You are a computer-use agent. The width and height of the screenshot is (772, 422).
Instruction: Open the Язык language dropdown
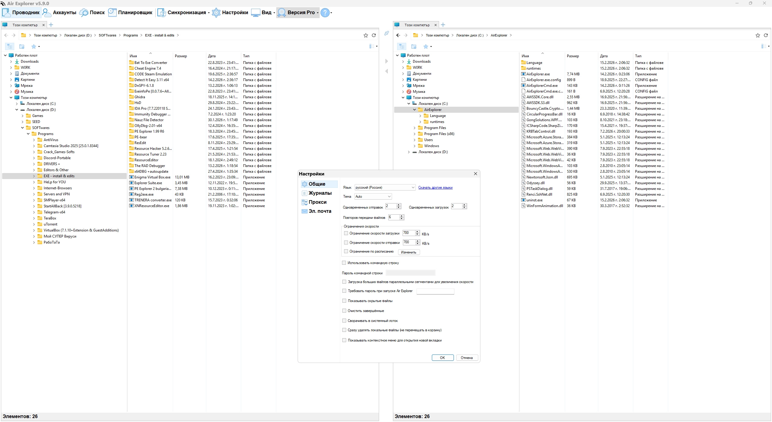[x=385, y=187]
